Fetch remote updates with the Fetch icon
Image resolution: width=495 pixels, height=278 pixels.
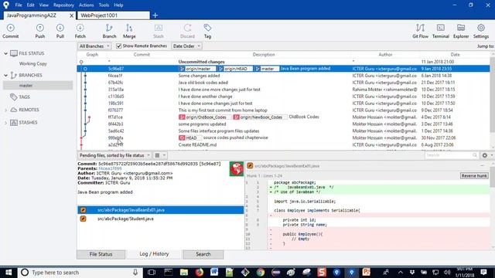(x=80, y=31)
